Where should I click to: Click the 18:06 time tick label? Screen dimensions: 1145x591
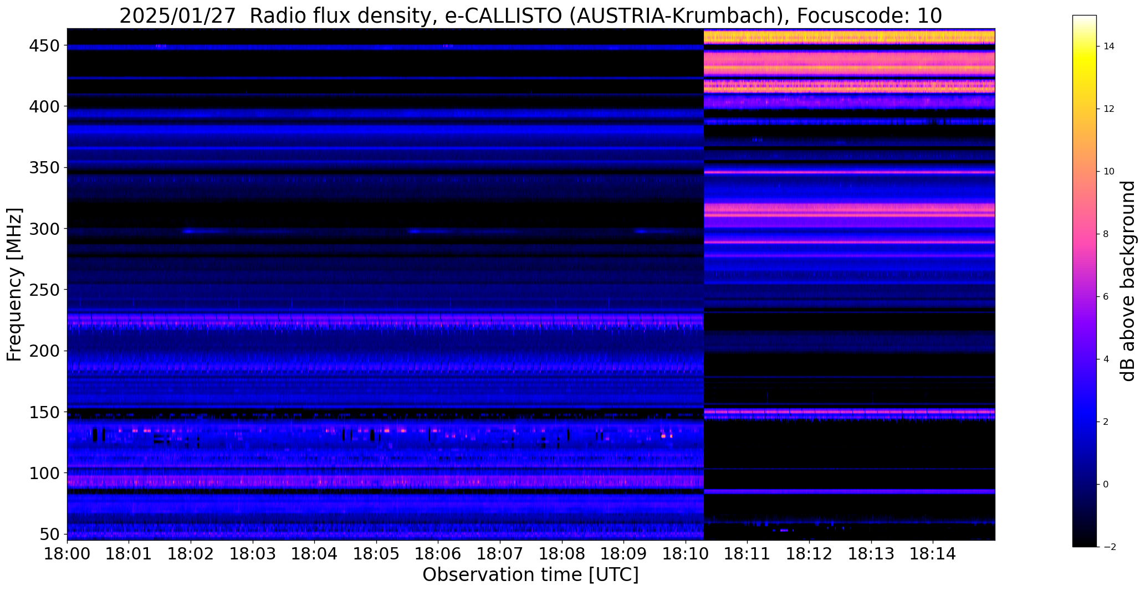(438, 553)
